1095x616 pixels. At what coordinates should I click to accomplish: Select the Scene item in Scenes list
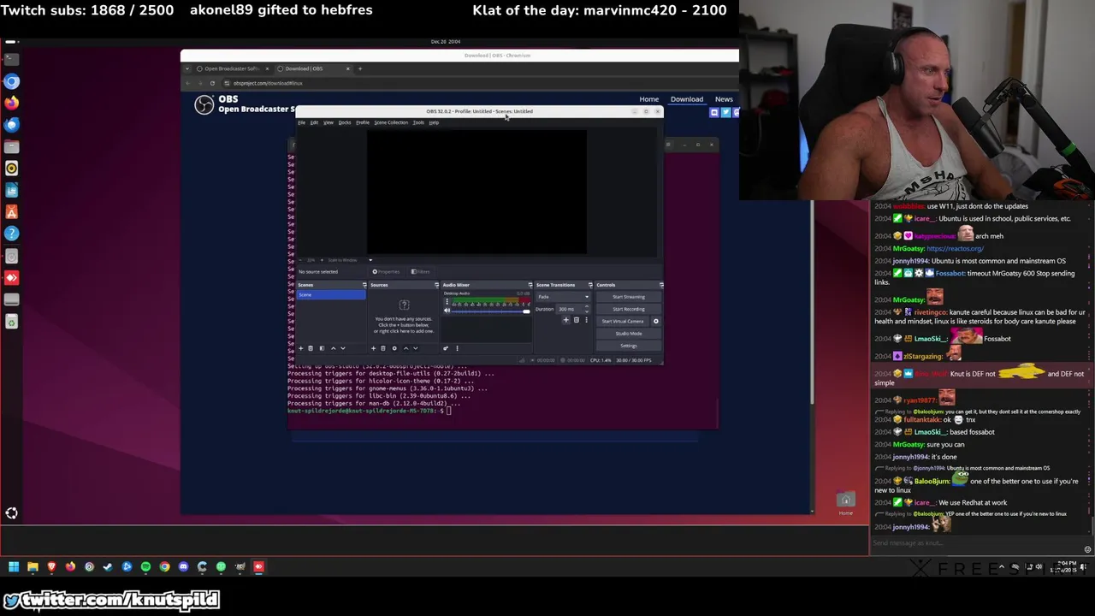[331, 294]
